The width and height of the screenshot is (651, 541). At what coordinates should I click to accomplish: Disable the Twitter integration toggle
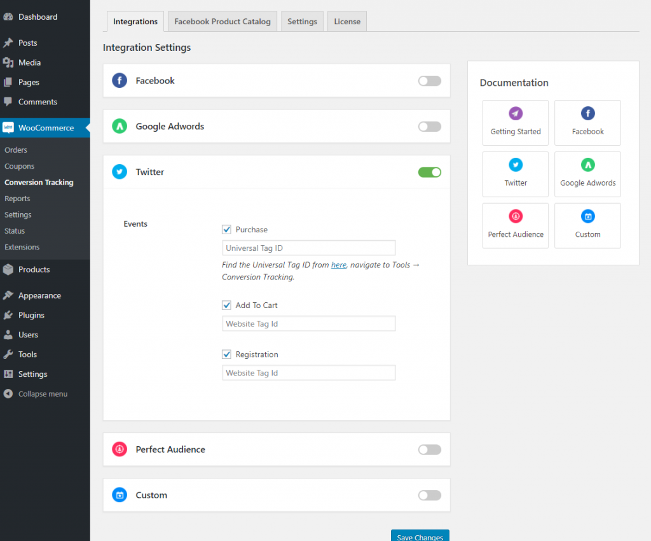[x=429, y=172]
